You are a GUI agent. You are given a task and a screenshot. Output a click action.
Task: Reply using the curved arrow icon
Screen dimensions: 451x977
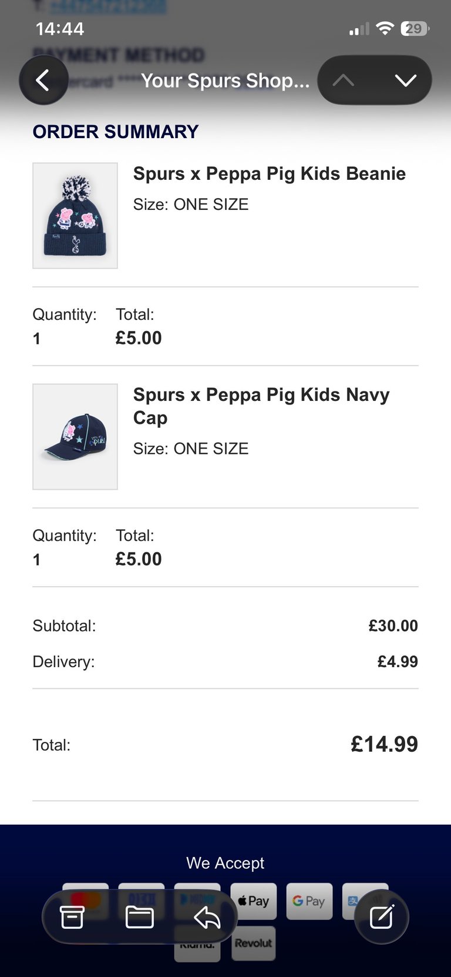click(207, 916)
